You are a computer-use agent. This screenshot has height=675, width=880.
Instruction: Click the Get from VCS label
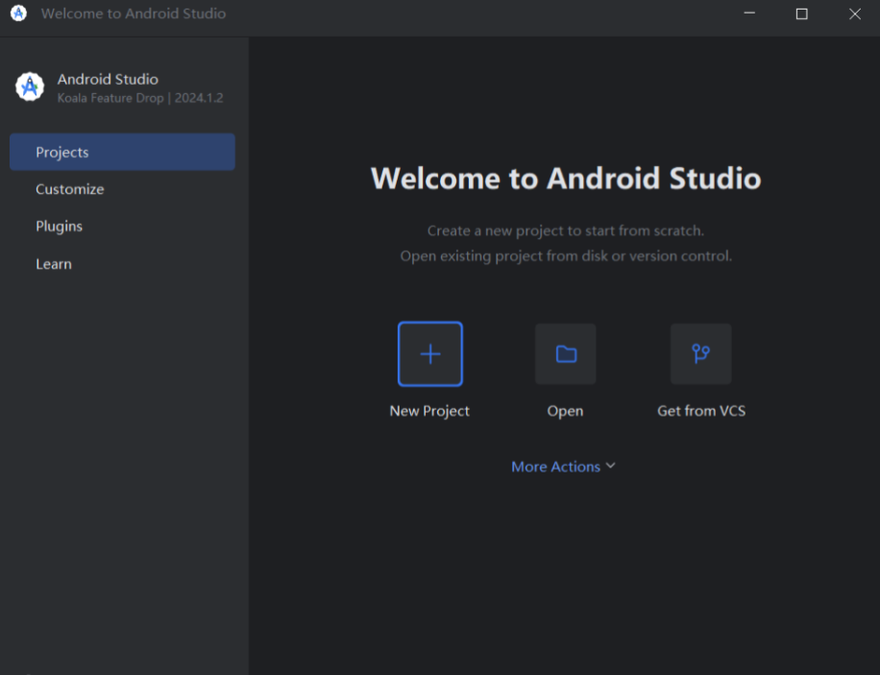(x=700, y=410)
